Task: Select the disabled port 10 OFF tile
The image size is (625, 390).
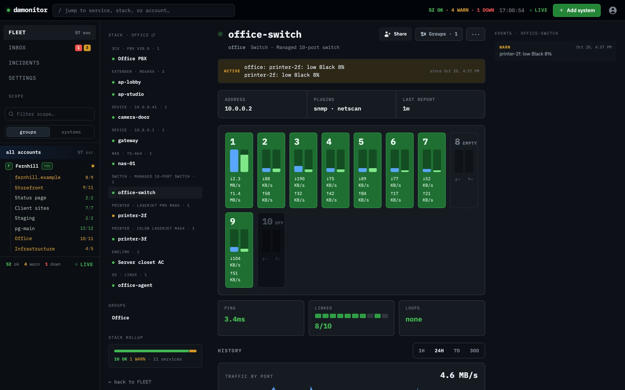Action: [x=271, y=250]
